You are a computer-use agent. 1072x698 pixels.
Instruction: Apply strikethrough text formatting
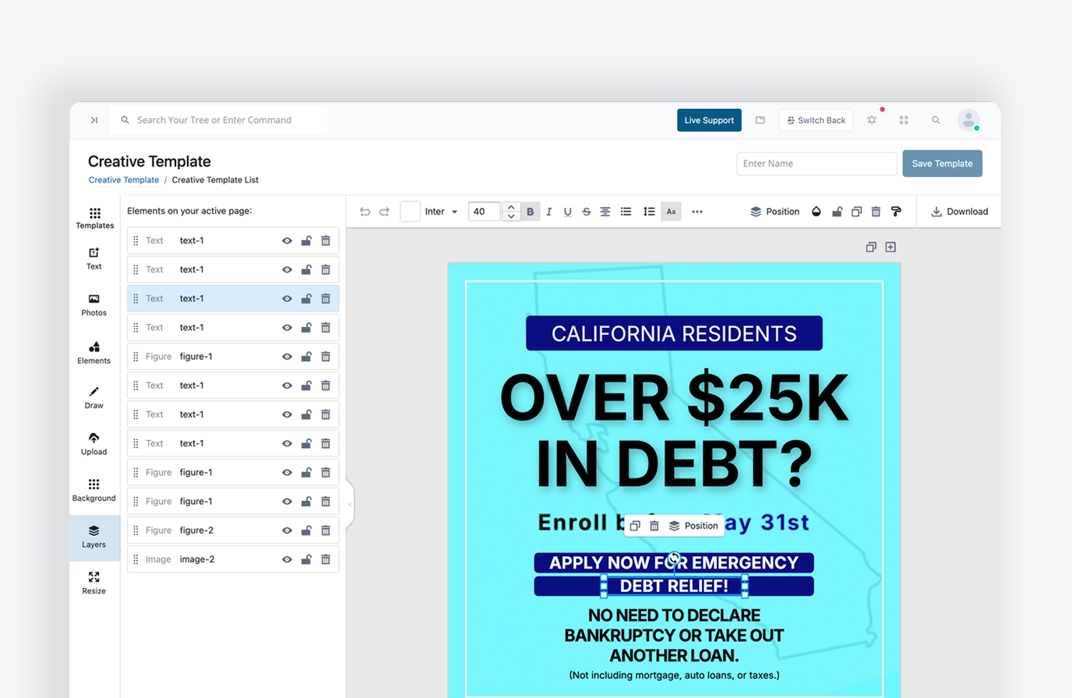(x=586, y=212)
